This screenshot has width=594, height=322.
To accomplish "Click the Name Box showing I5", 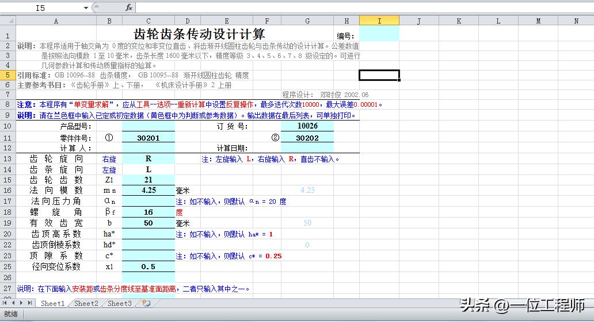I will click(41, 8).
